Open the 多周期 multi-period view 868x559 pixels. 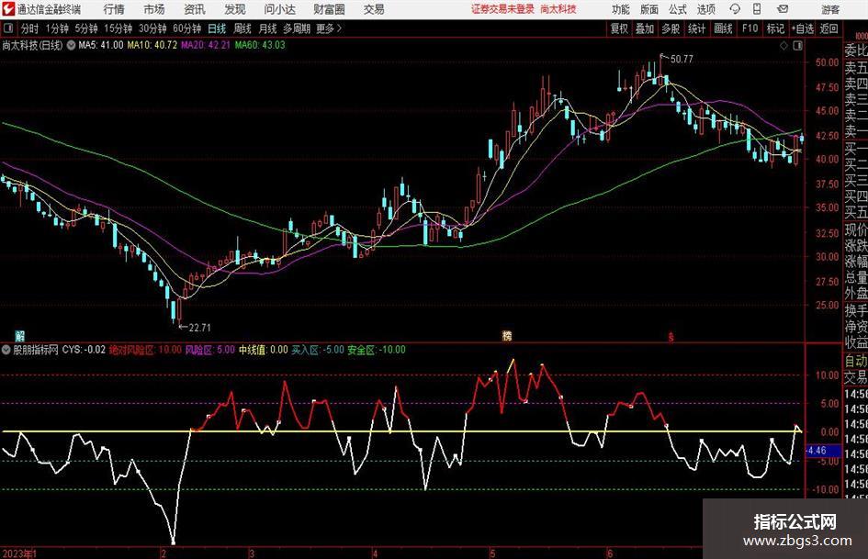tap(296, 28)
